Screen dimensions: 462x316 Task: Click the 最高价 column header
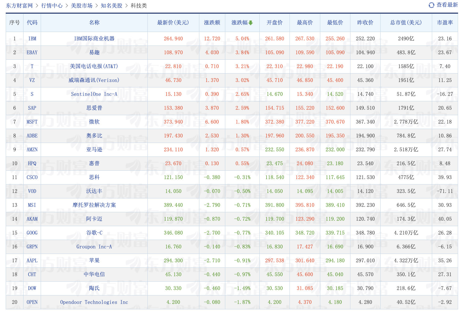(x=305, y=23)
